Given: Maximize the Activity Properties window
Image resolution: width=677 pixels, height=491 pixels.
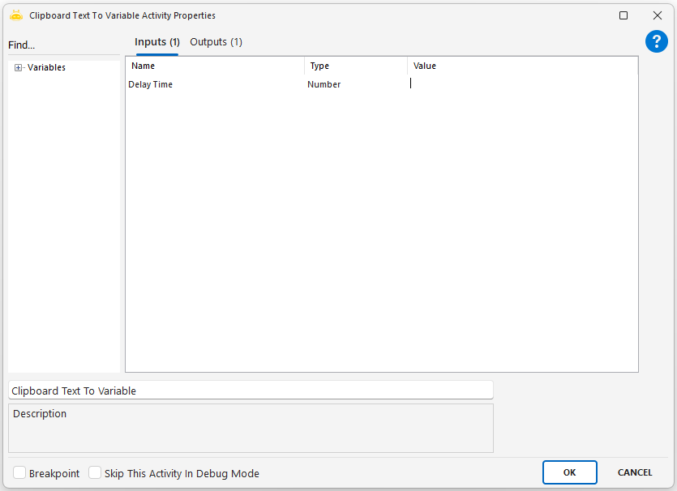Looking at the screenshot, I should [623, 15].
